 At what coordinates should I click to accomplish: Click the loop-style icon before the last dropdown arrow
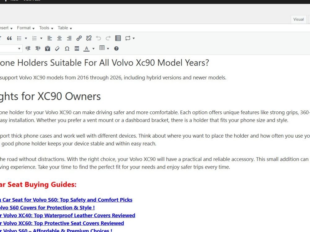128,38
